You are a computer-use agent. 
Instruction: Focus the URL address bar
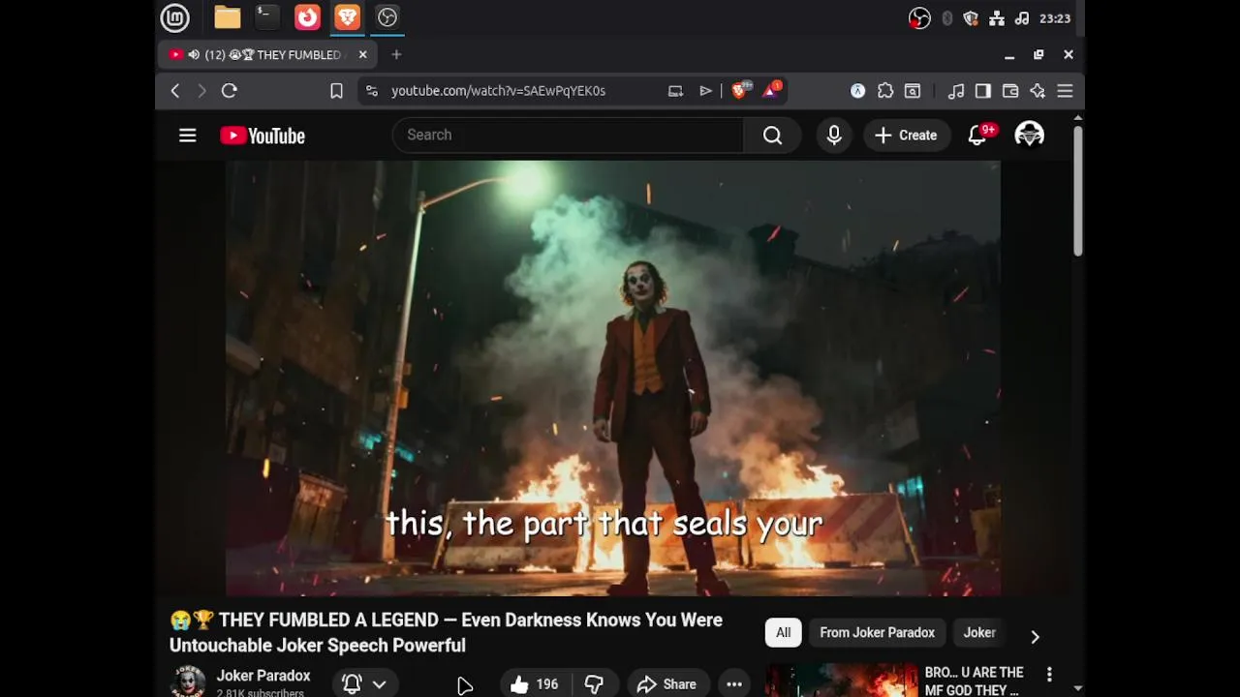click(498, 91)
